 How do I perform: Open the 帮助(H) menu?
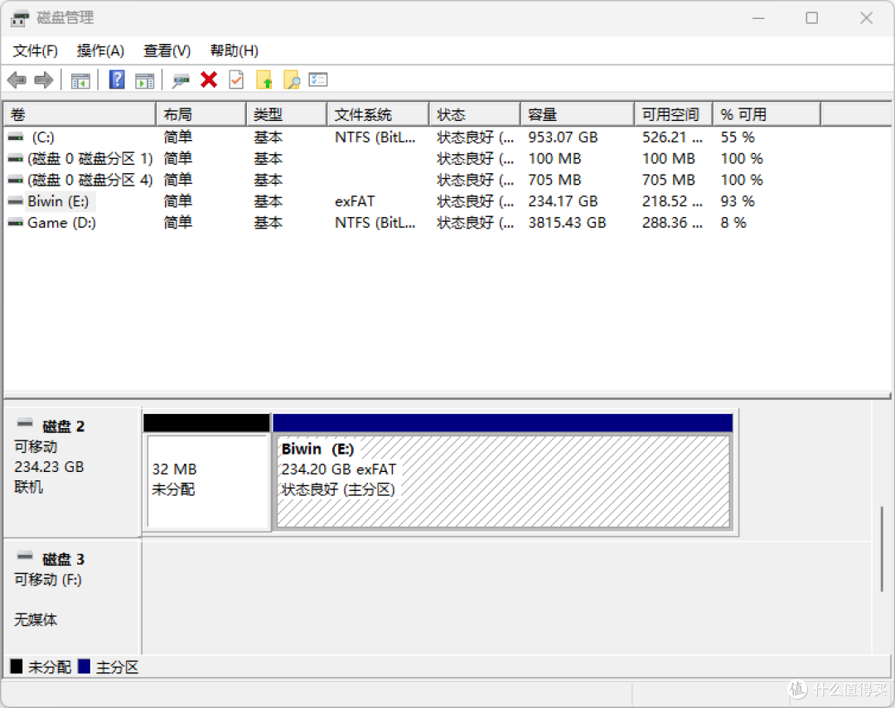click(234, 51)
